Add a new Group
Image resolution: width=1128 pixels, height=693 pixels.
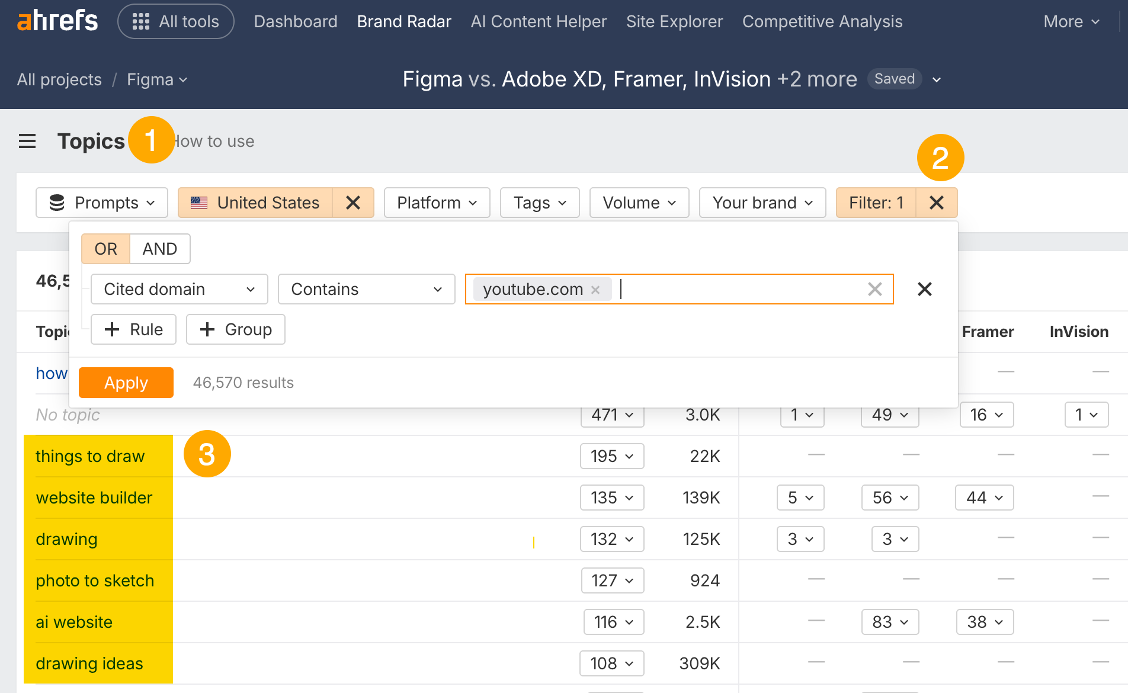(236, 329)
